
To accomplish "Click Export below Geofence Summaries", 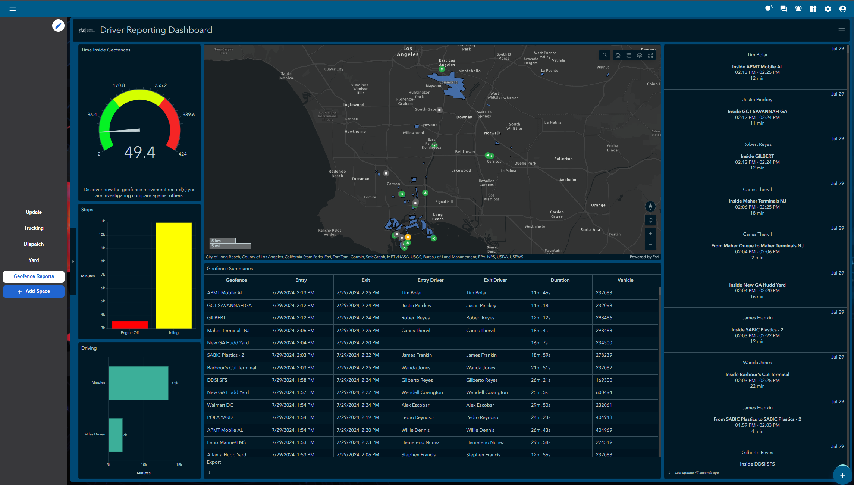I will click(x=214, y=462).
